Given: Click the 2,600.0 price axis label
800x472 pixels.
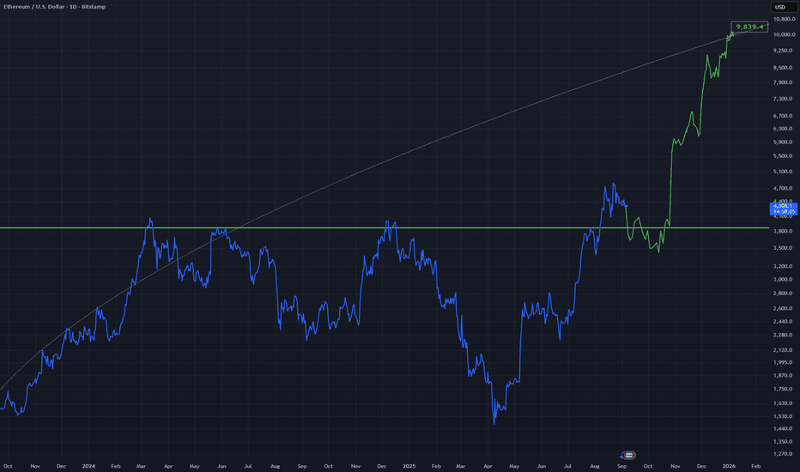Looking at the screenshot, I should click(783, 308).
